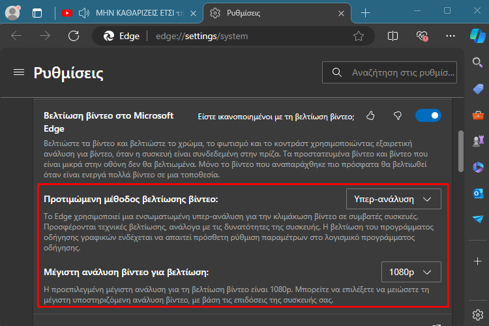Image resolution: width=489 pixels, height=326 pixels.
Task: Click the Edge logo in address bar
Action: pyautogui.click(x=108, y=37)
